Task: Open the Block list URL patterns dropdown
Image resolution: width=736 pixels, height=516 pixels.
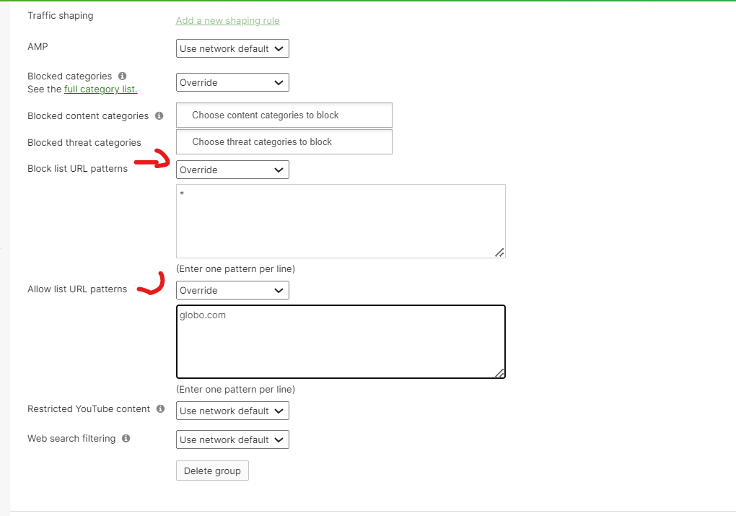Action: 232,170
